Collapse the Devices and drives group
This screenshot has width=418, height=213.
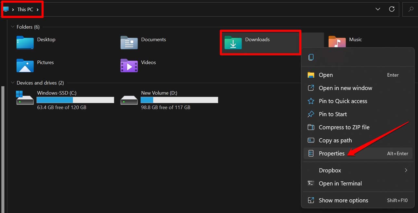[x=13, y=83]
